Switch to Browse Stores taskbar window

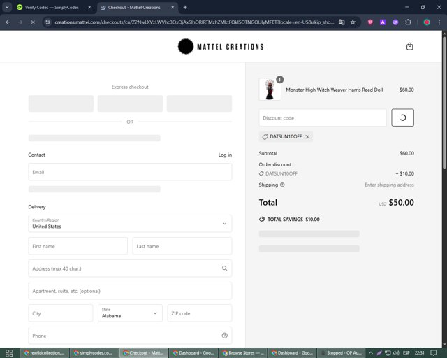coord(243,353)
